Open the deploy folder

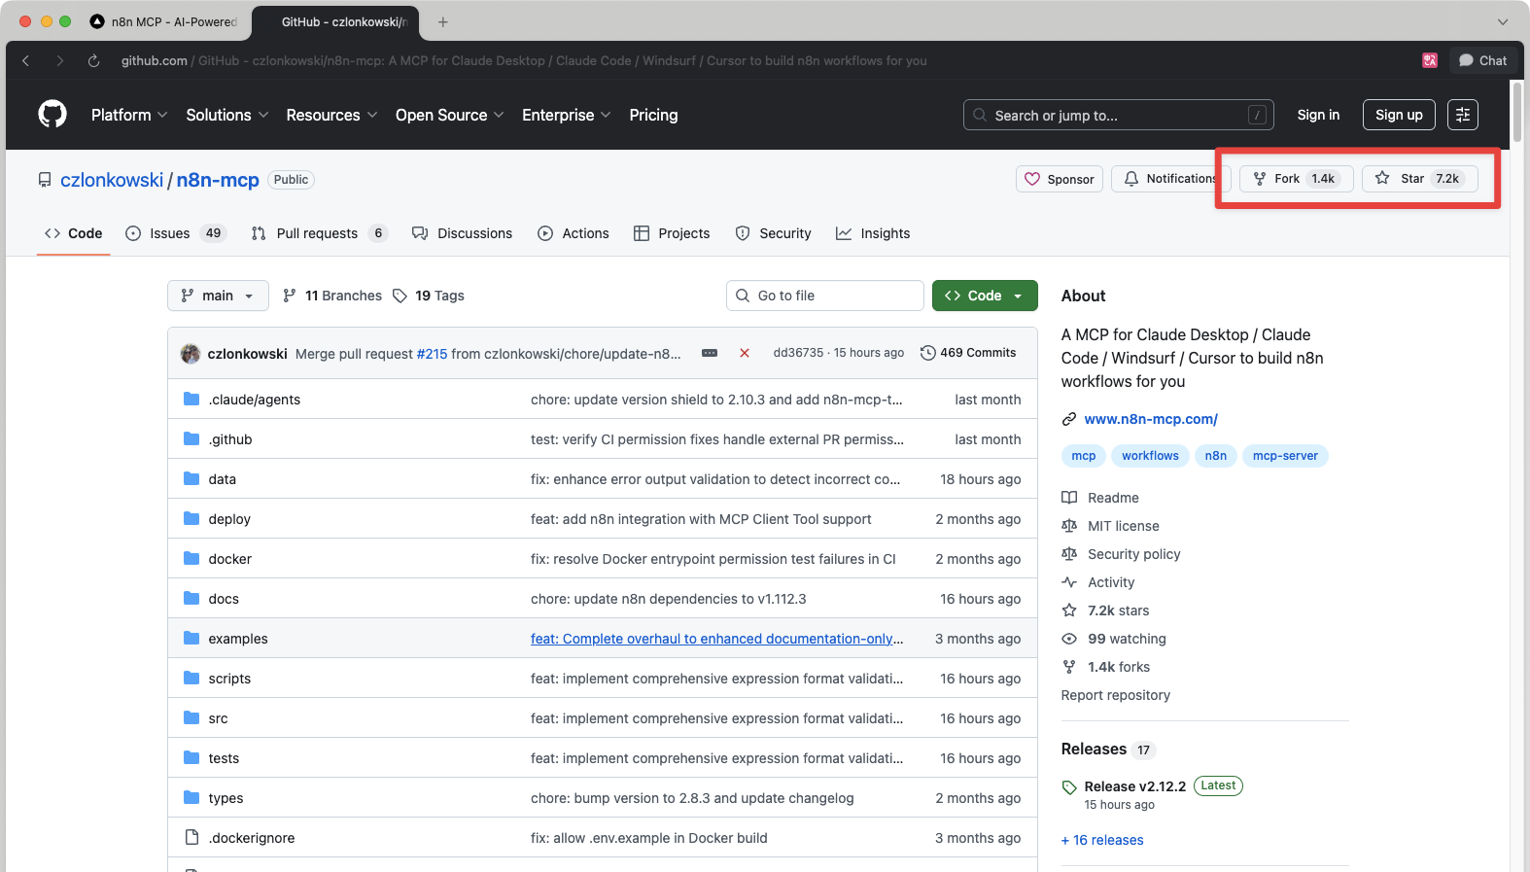click(229, 519)
